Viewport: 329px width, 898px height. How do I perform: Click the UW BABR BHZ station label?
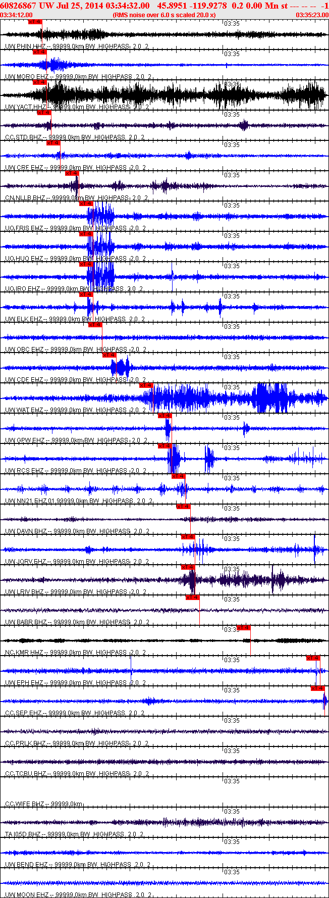(78, 622)
